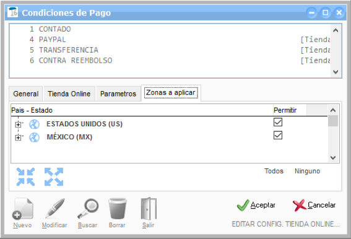Viewport: 351px width, 239px height.
Task: Minimize the Condiciones de Pago window
Action: (x=311, y=12)
